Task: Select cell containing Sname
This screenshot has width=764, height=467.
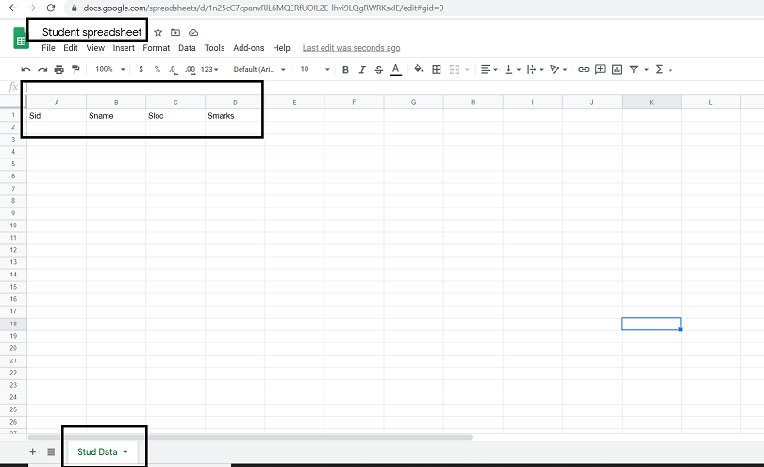Action: (115, 116)
